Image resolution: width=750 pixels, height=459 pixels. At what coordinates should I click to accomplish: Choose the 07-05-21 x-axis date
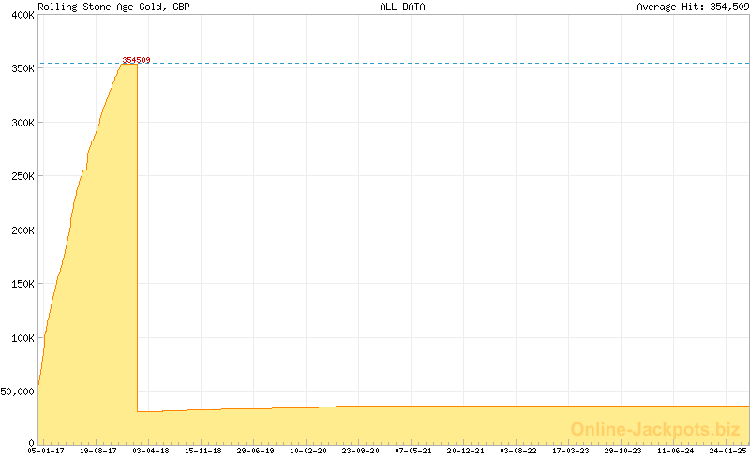(412, 451)
